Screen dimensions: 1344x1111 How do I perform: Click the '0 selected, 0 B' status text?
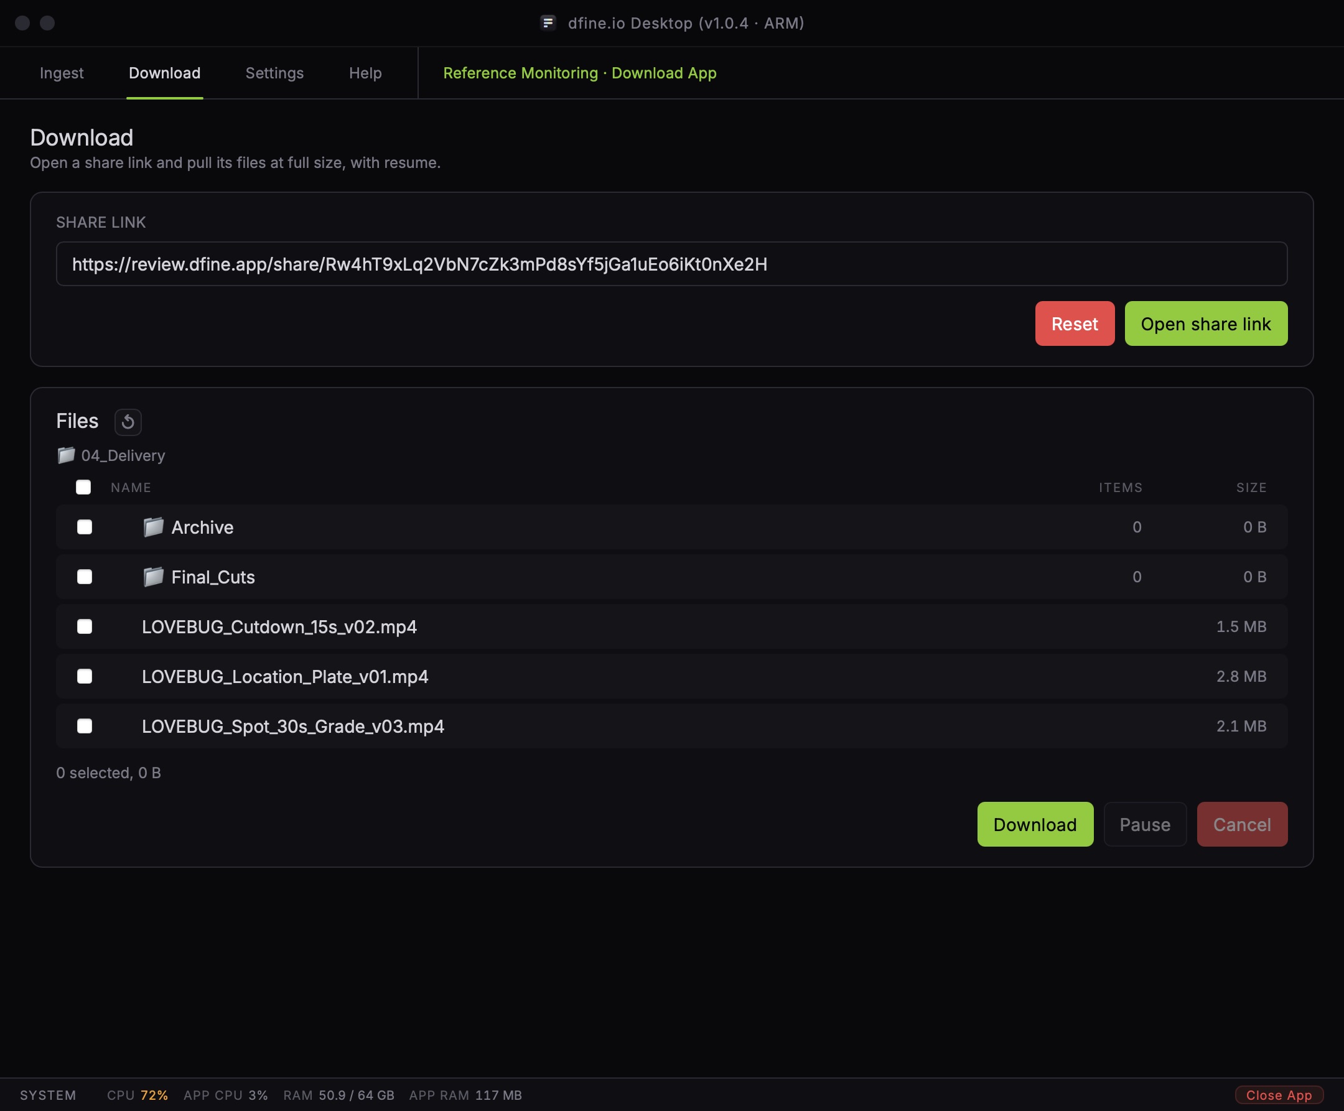[108, 773]
